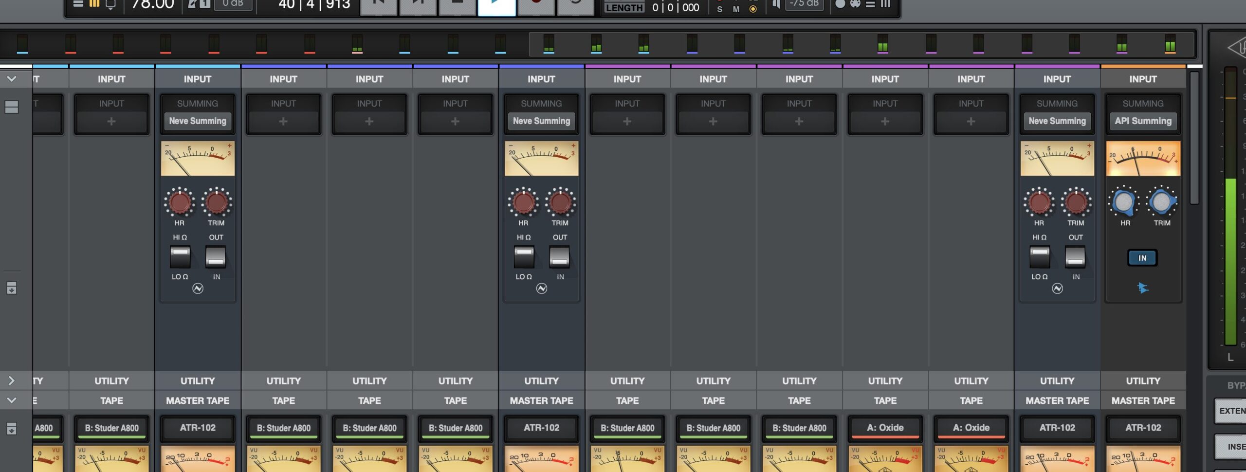1246x472 pixels.
Task: Expand the UTILITY row using sidebar arrow
Action: (x=12, y=381)
